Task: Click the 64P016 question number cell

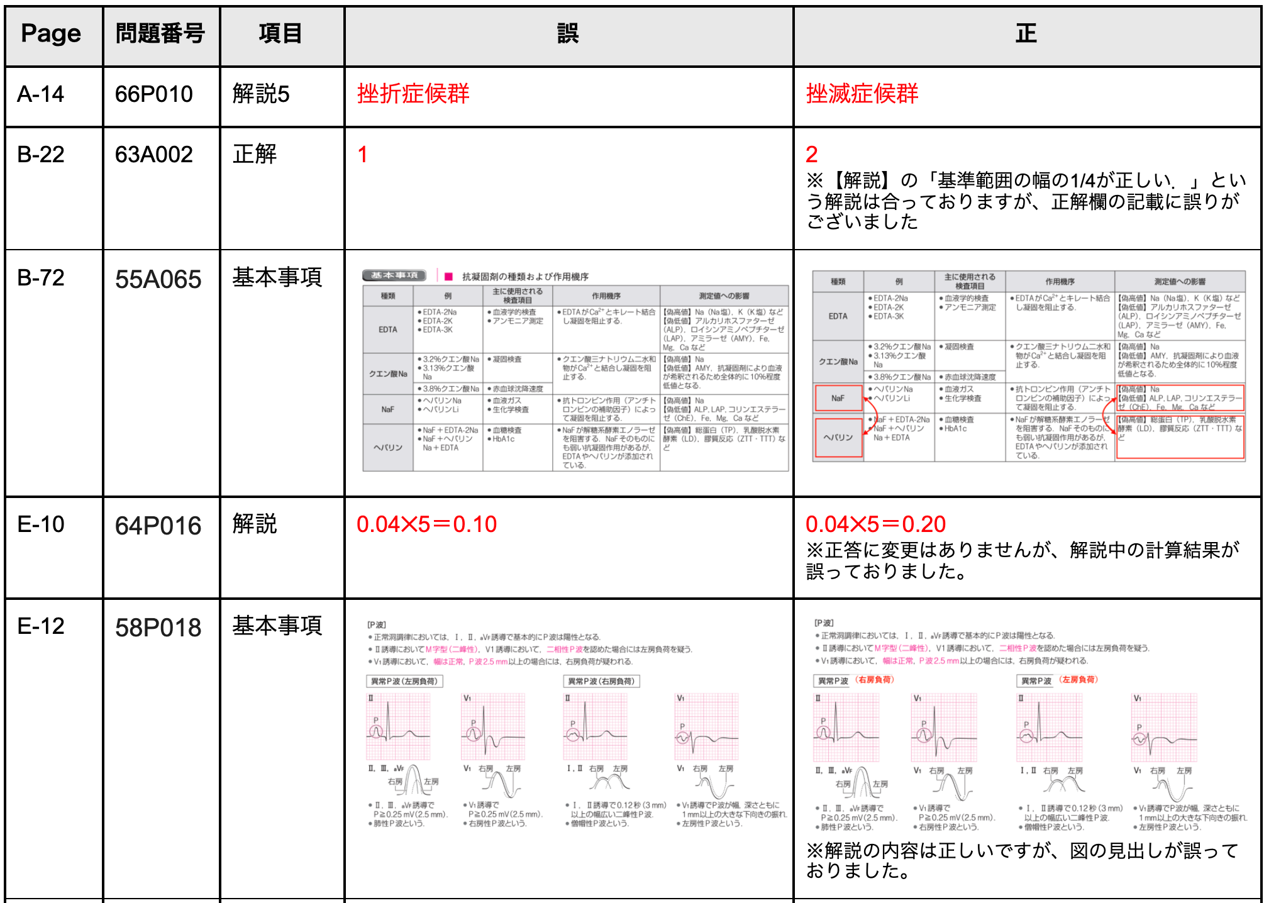Action: point(161,547)
